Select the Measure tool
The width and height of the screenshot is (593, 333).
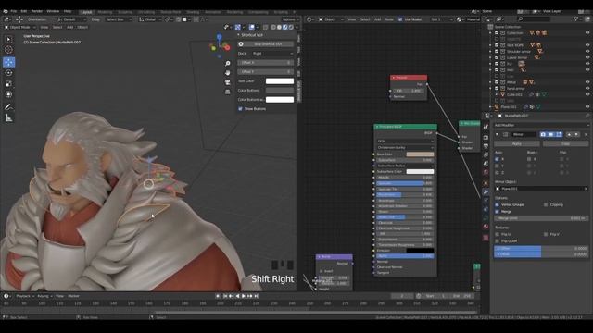[8, 118]
